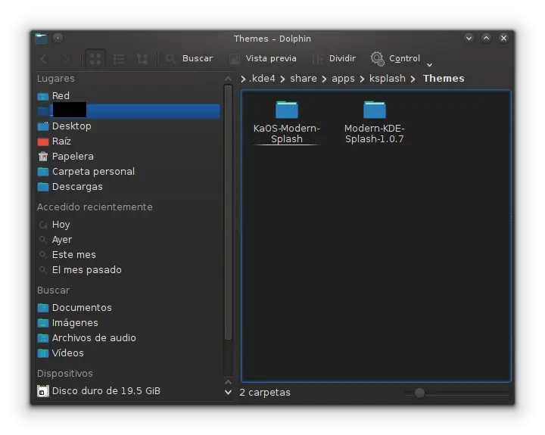Navigate to share in the breadcrumb

[304, 79]
